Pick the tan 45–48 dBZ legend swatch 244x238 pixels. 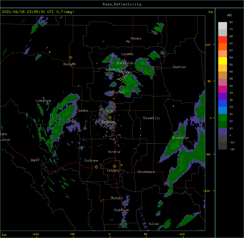pos(222,75)
